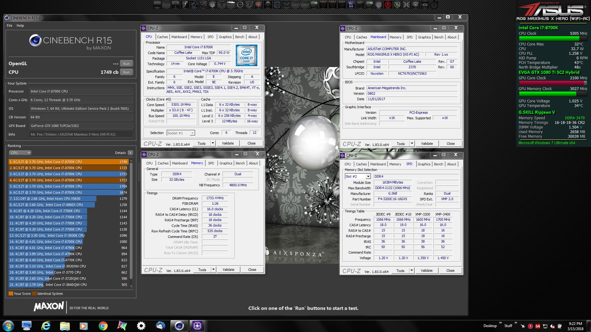This screenshot has width=591, height=332.
Task: Click the power symbol icon in top dock
Action: pos(434,5)
